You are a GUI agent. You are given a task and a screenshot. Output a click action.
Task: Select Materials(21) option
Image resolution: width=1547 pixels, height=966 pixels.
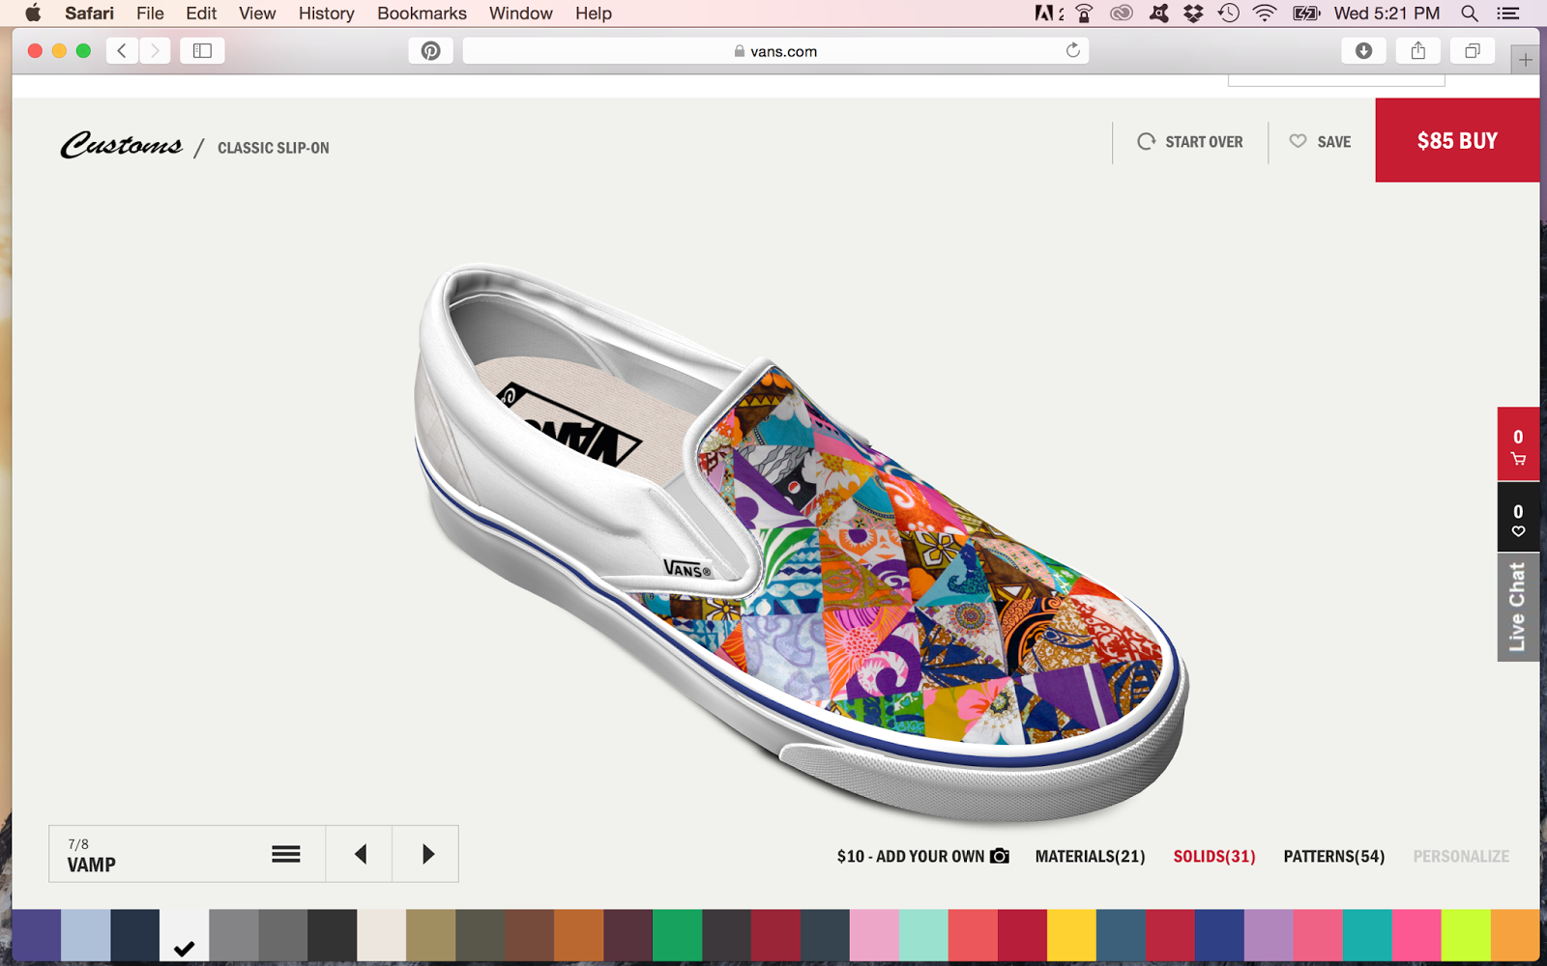point(1089,856)
